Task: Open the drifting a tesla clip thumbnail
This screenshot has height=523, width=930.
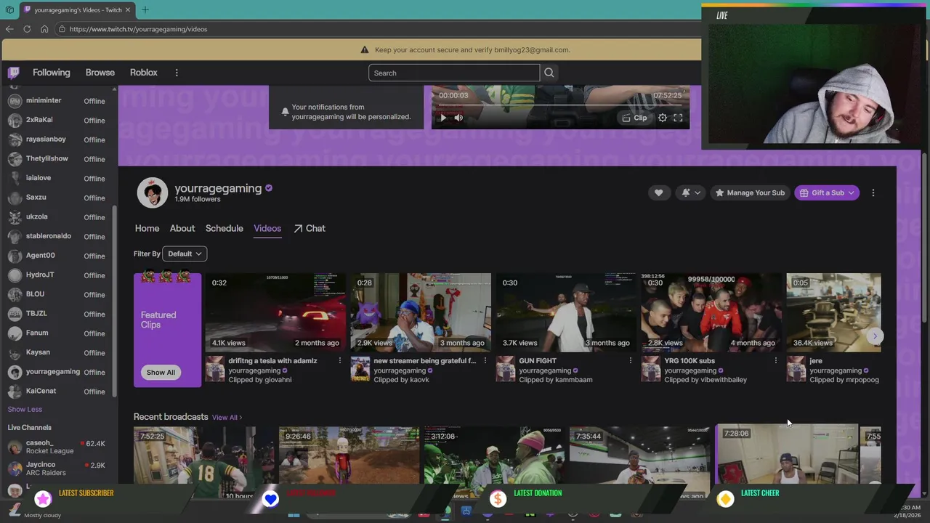Action: (275, 312)
